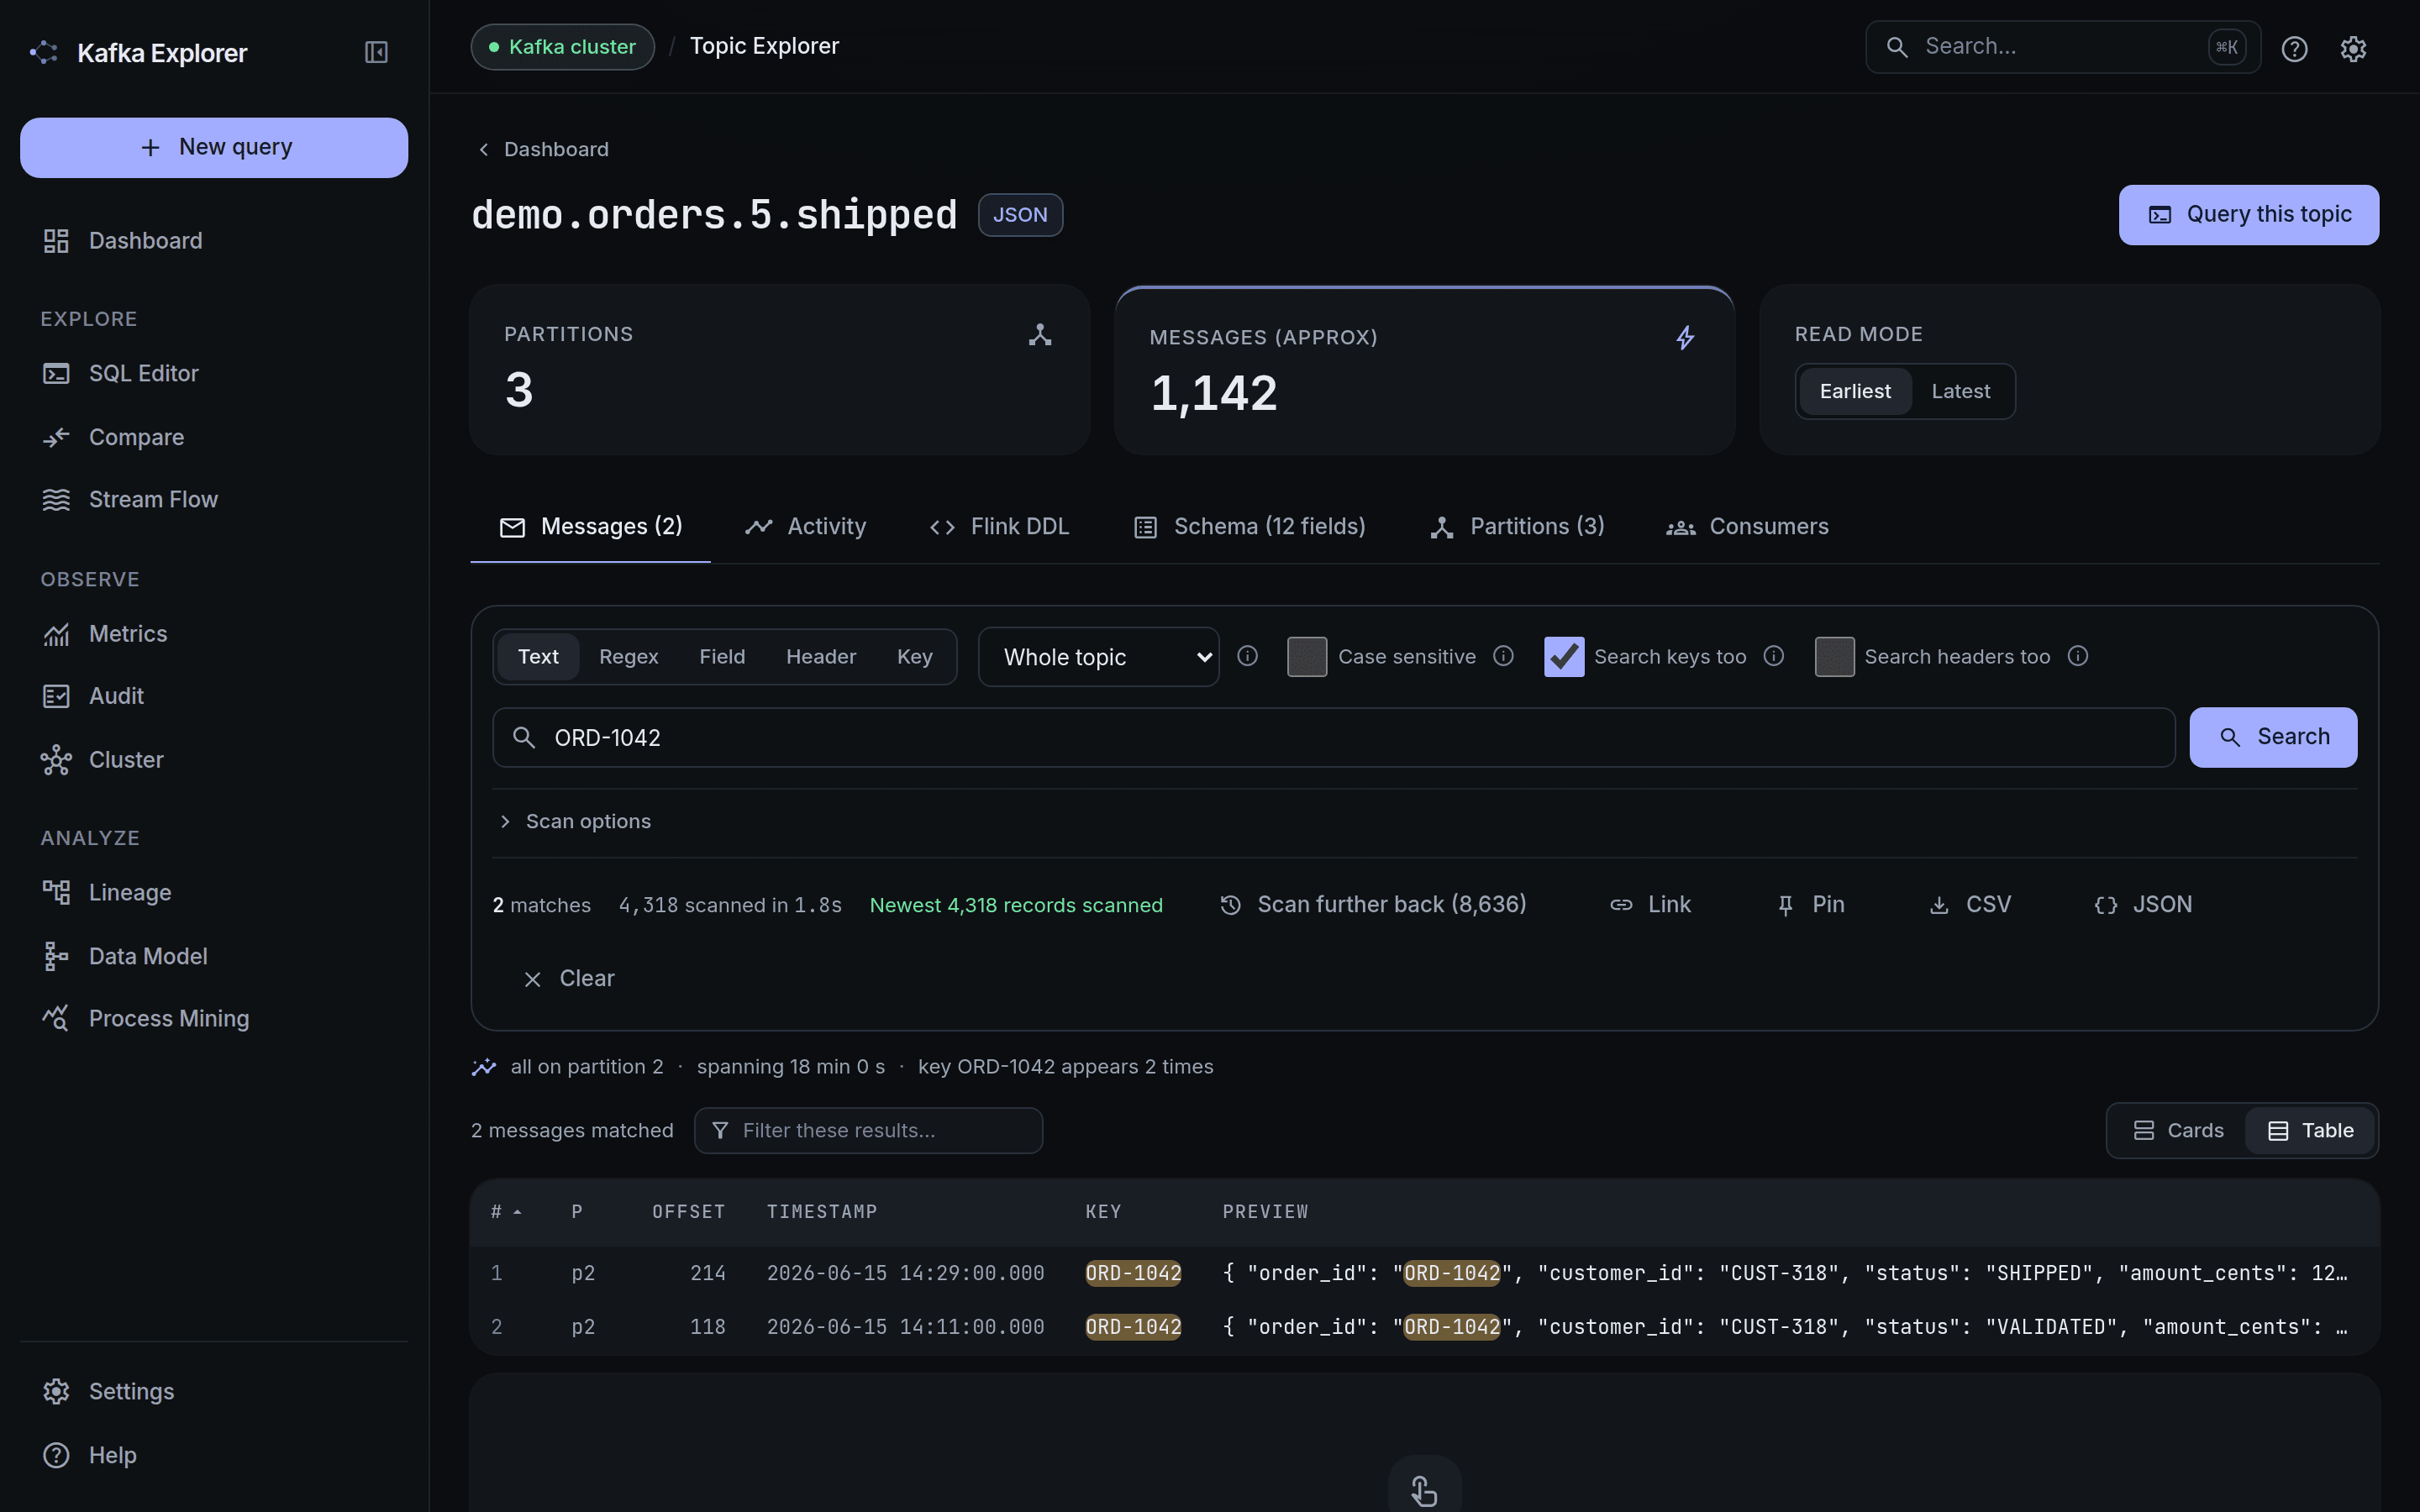The image size is (2420, 1512).
Task: Open Settings in the sidebar
Action: pos(214,1392)
